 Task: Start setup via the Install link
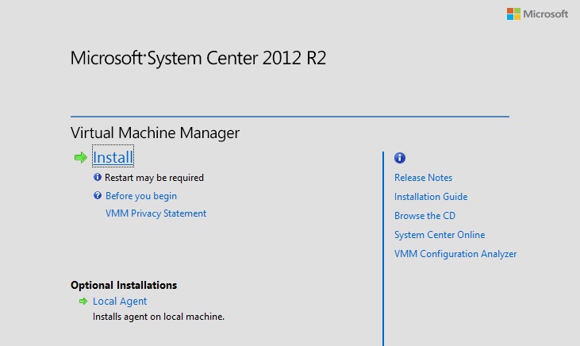point(113,157)
